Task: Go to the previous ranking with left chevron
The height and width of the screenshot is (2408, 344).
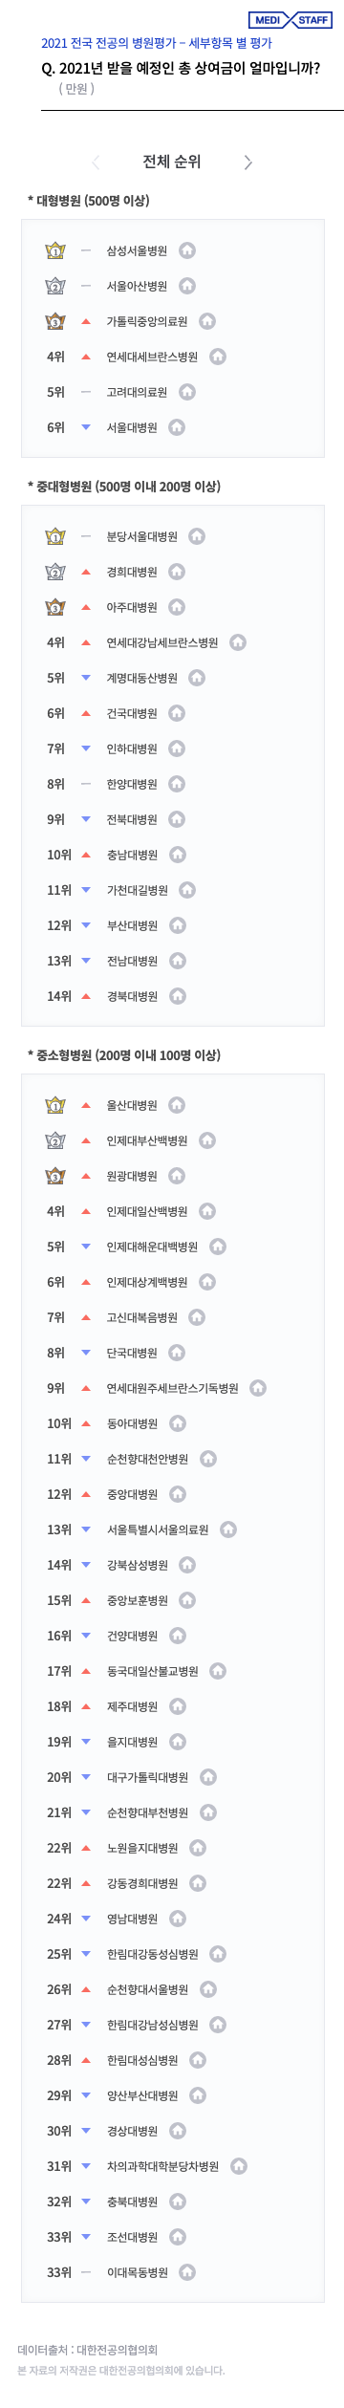Action: click(x=96, y=163)
